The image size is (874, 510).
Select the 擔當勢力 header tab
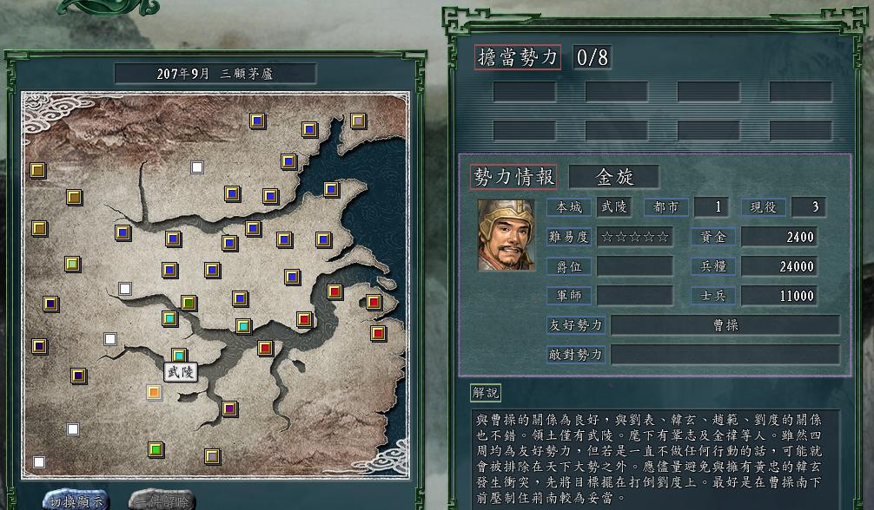518,56
